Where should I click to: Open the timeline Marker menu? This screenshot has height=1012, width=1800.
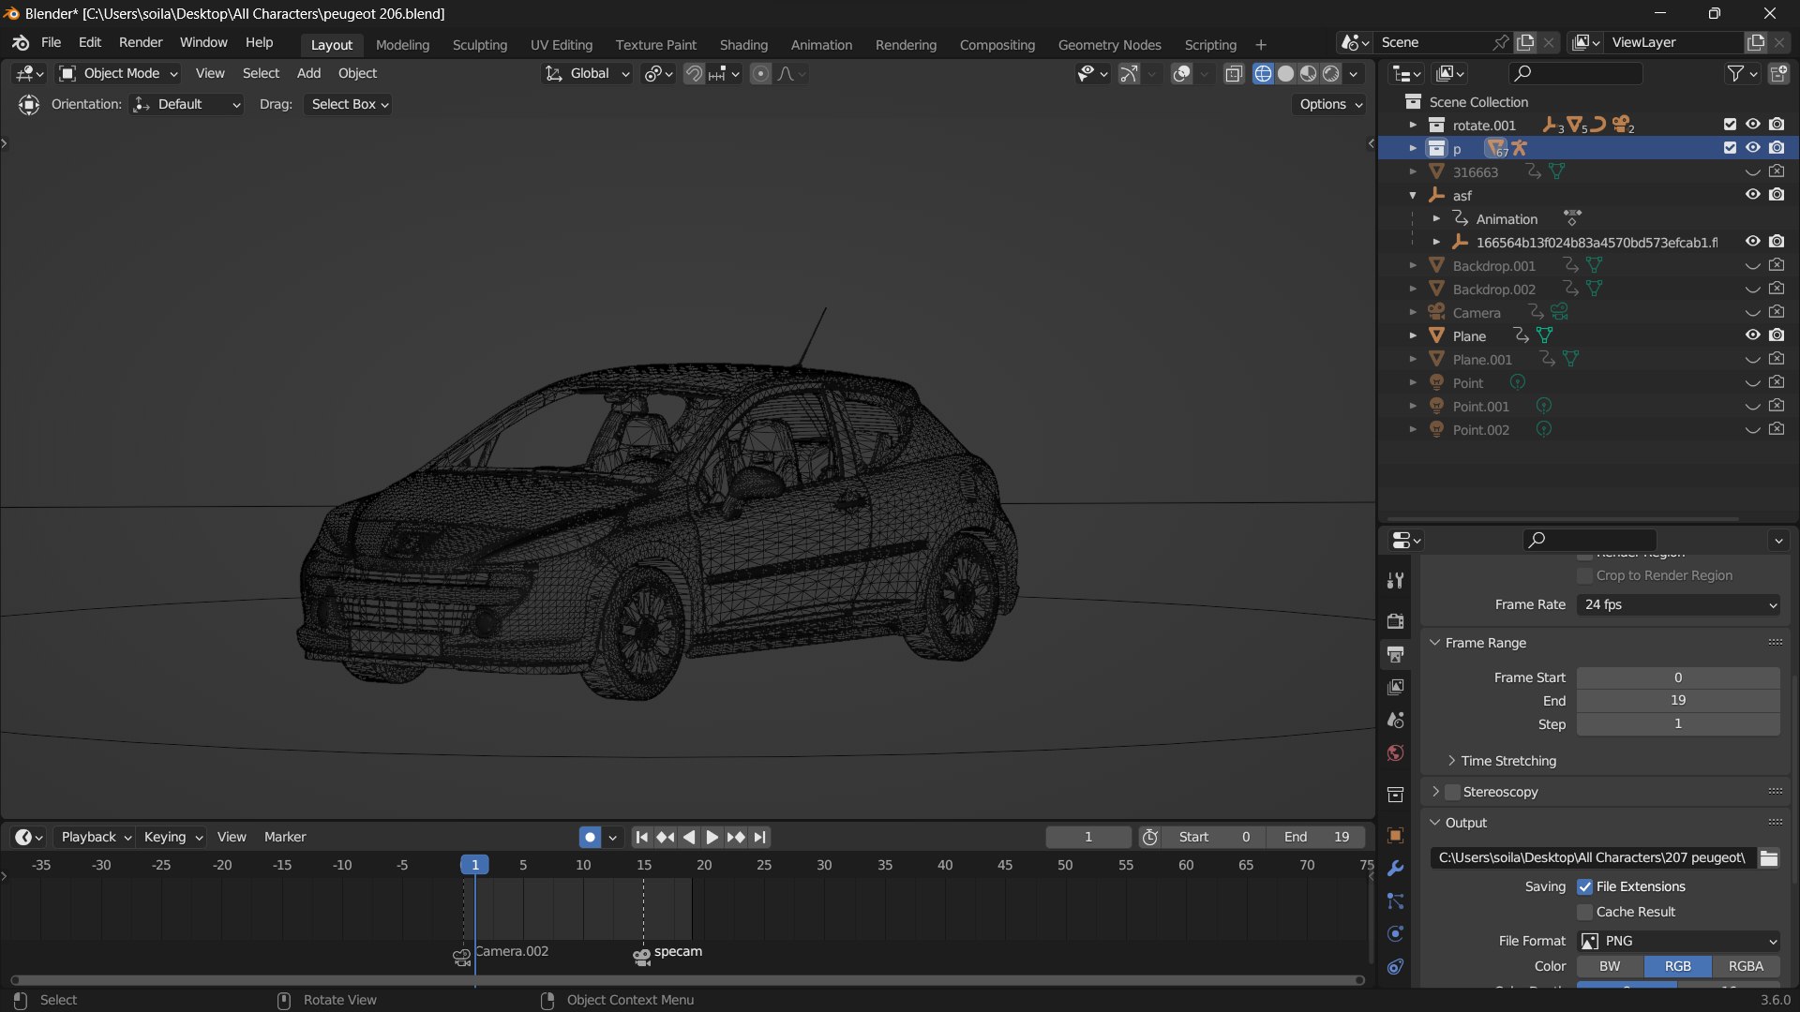(285, 837)
